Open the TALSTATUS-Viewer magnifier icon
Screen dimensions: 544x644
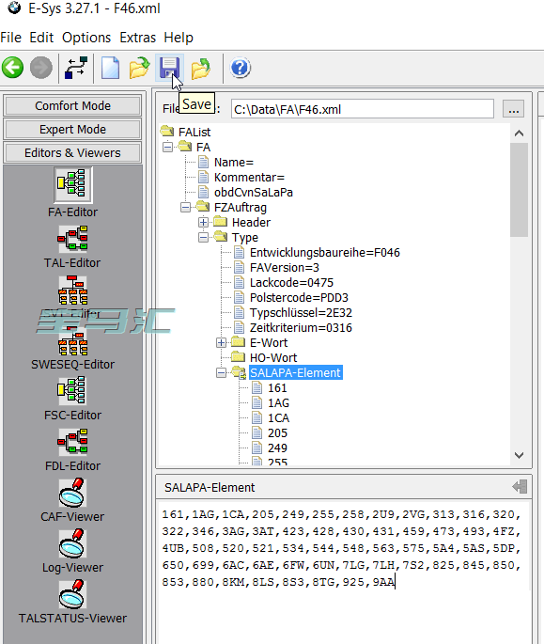click(72, 595)
